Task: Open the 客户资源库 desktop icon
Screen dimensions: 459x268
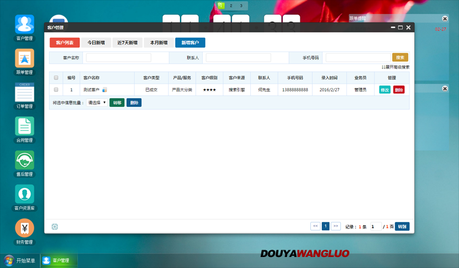Action: (24, 194)
